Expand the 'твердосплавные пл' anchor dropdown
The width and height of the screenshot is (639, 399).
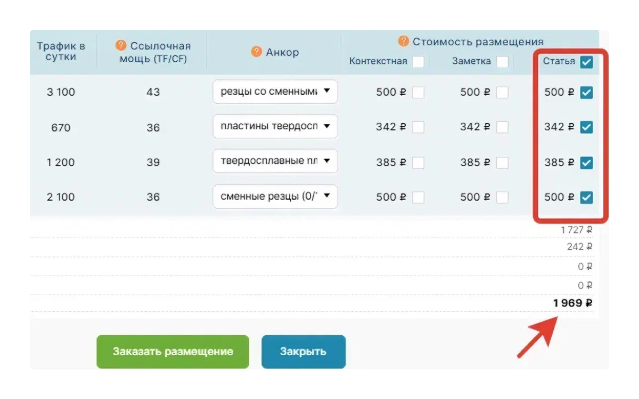point(275,161)
